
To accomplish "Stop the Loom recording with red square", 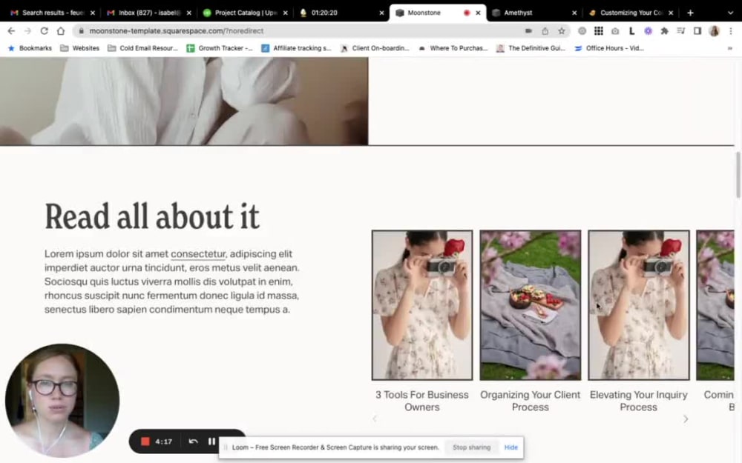I will [x=145, y=441].
